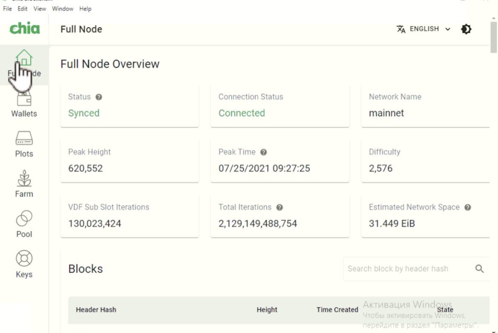Viewport: 498px width, 333px height.
Task: Click the Full Node Overview heading
Action: (x=110, y=64)
